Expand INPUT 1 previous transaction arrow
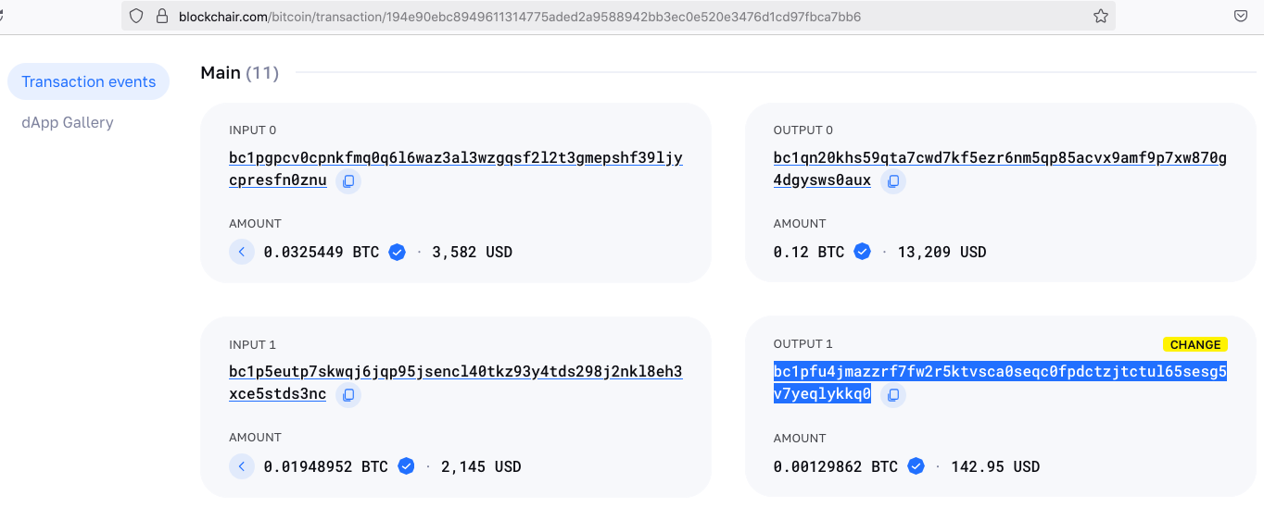Image resolution: width=1264 pixels, height=508 pixels. pyautogui.click(x=242, y=466)
